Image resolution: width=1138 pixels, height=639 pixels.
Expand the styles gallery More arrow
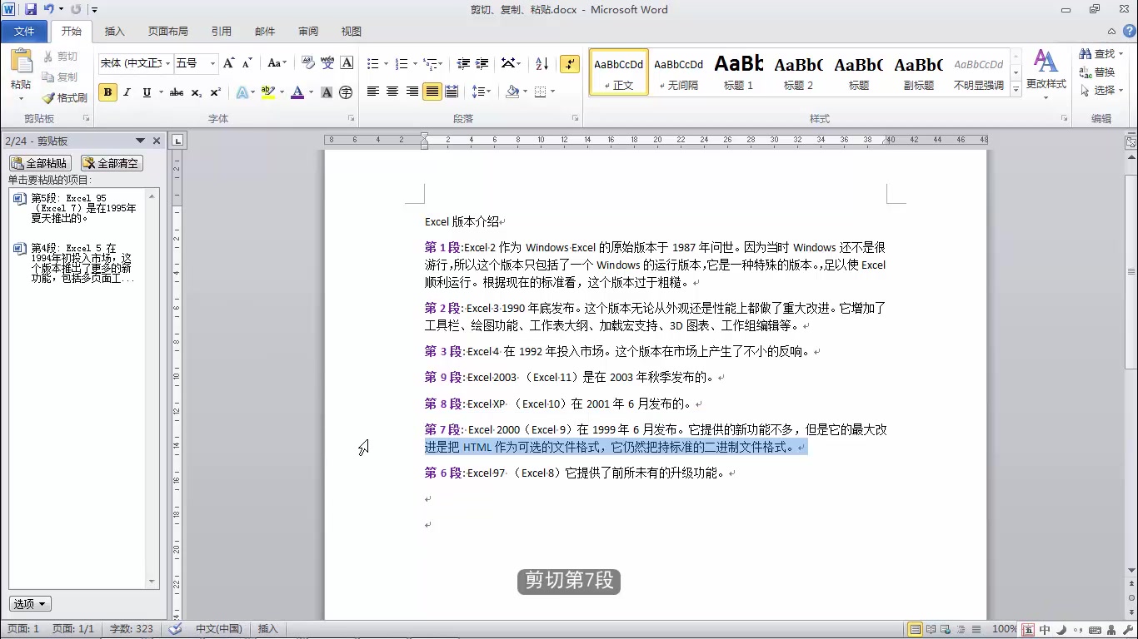pyautogui.click(x=1016, y=89)
